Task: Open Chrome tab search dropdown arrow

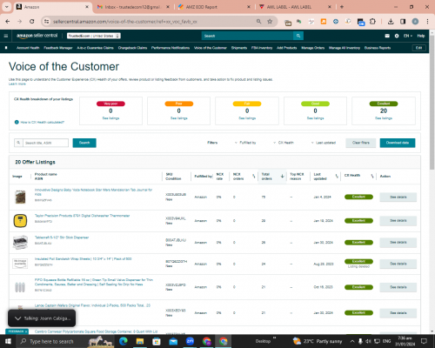Action: 6,7
